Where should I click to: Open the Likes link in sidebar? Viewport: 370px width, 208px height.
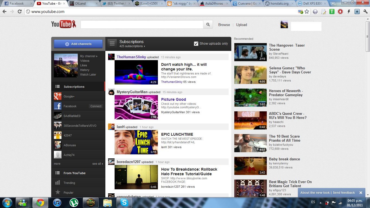[83, 65]
